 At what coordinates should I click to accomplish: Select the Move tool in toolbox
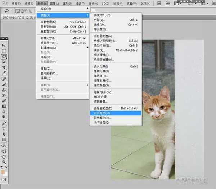coord(4,46)
